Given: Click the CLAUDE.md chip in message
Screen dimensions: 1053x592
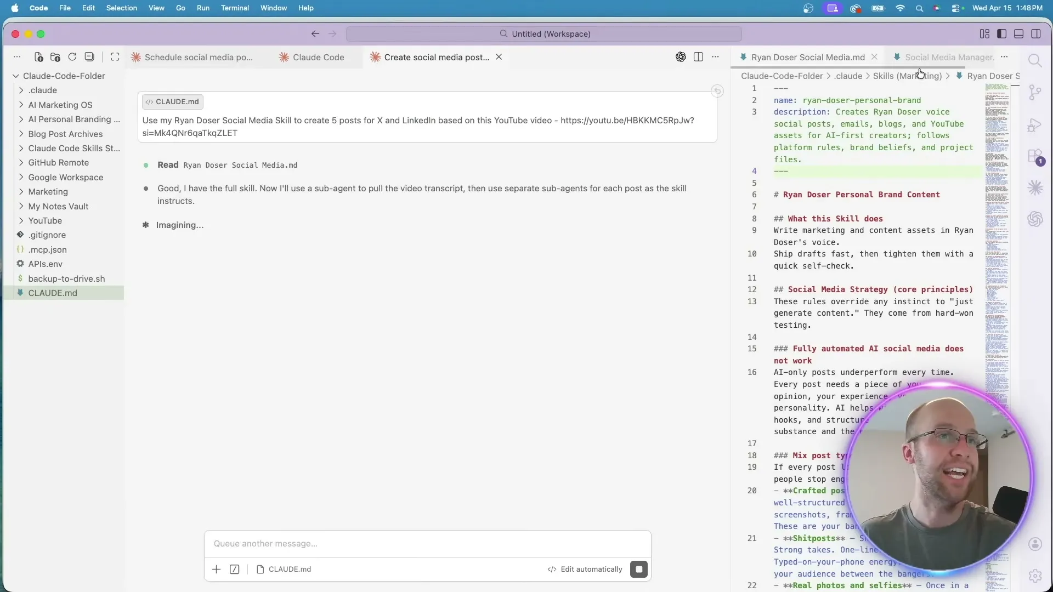Looking at the screenshot, I should click(x=172, y=102).
